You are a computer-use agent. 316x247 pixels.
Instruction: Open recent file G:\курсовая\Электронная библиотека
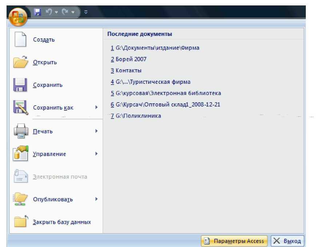(x=166, y=93)
